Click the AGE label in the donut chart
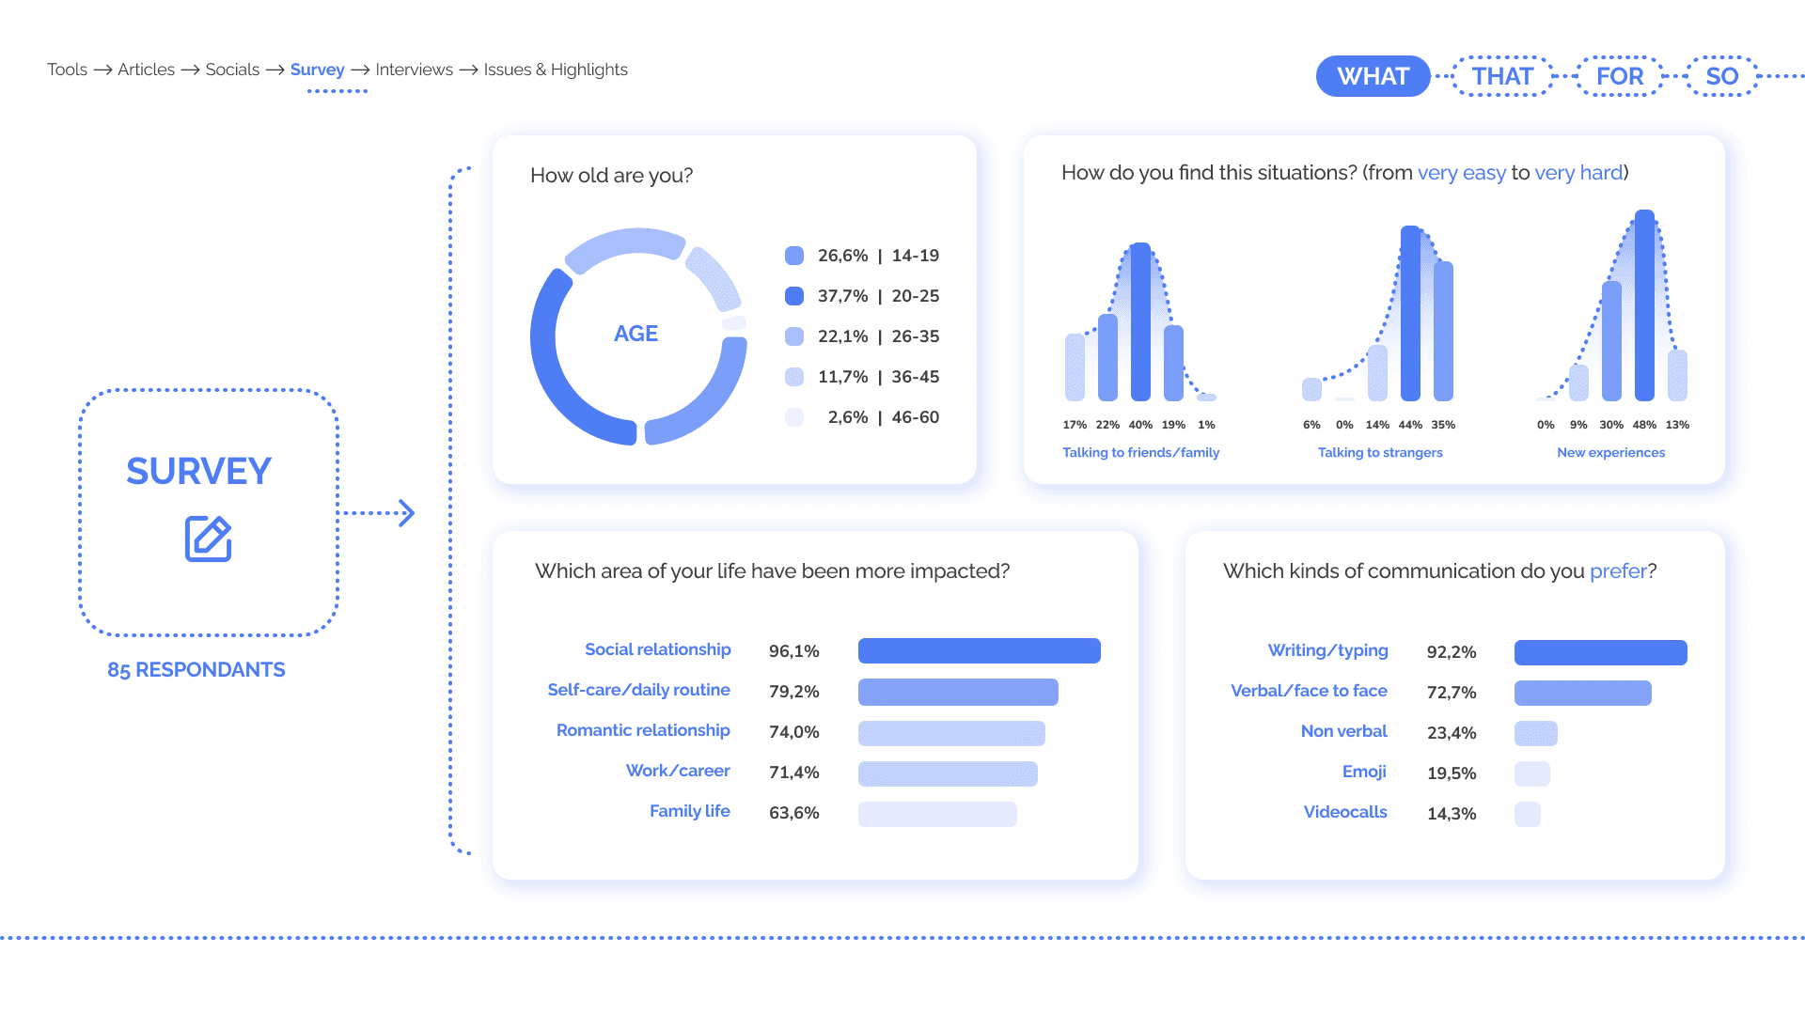The image size is (1805, 1015). (x=636, y=334)
